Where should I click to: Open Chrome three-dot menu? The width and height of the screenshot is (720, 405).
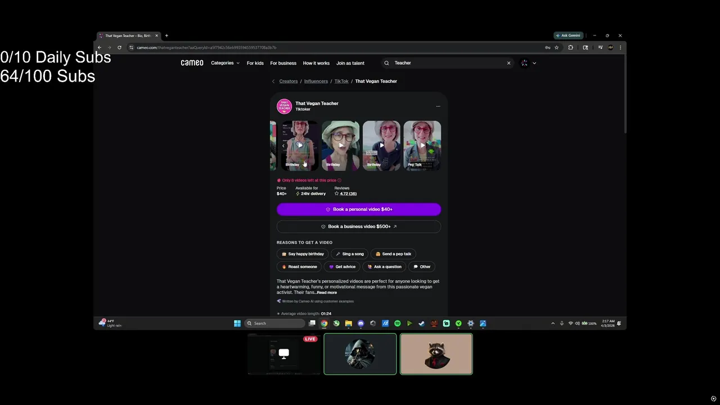click(620, 47)
